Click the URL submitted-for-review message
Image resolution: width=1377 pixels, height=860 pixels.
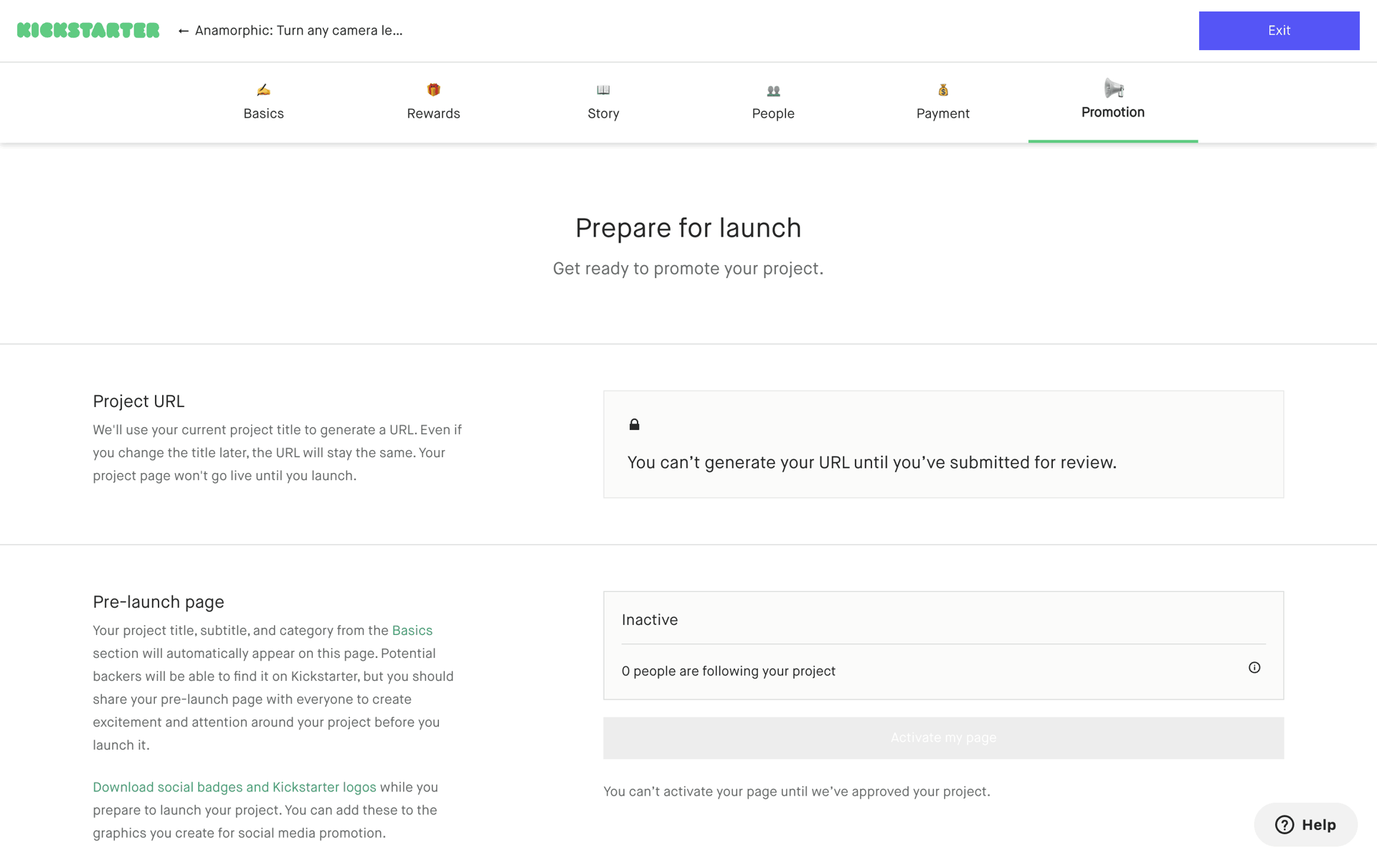point(872,462)
